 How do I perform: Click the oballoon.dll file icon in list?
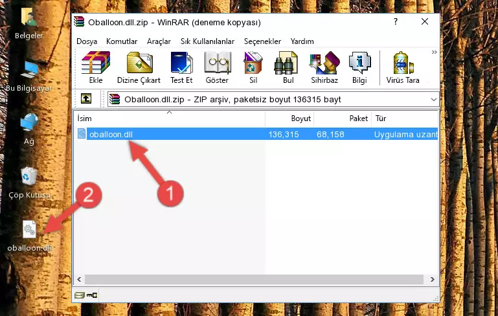(82, 133)
